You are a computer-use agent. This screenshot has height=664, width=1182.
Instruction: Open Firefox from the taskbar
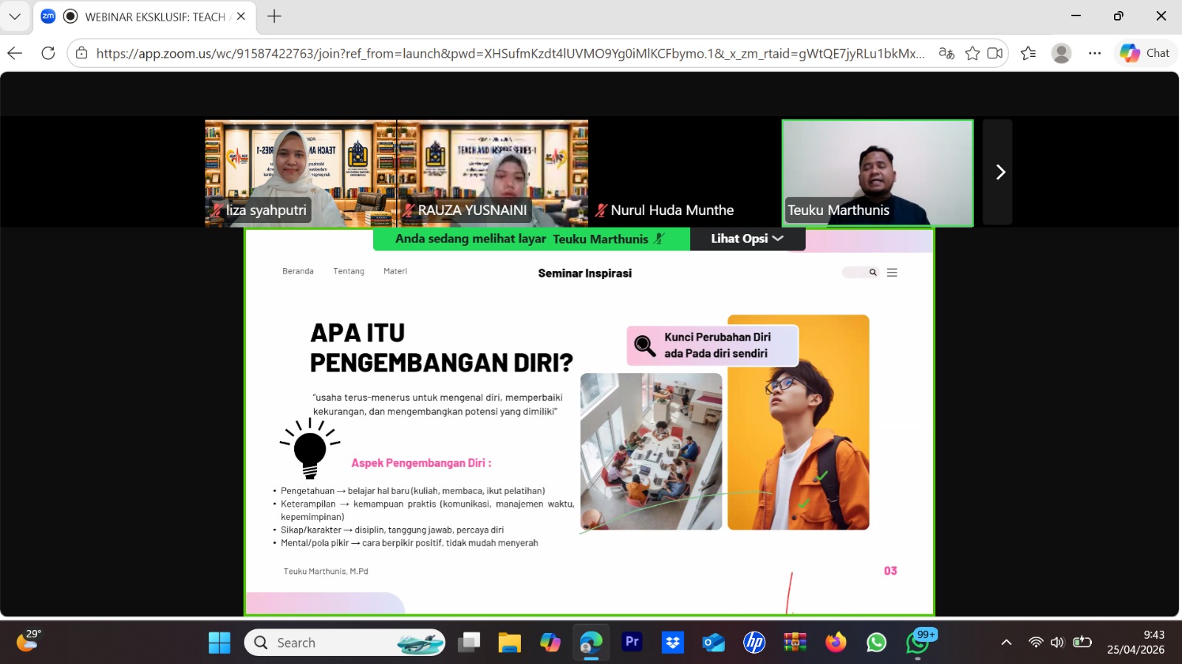pos(836,643)
